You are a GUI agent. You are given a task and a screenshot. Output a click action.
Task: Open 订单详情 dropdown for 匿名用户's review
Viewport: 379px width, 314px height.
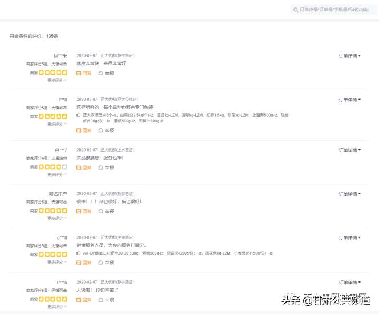tap(349, 194)
